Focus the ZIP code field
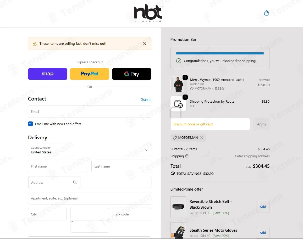The image size is (303, 239). pos(132,214)
